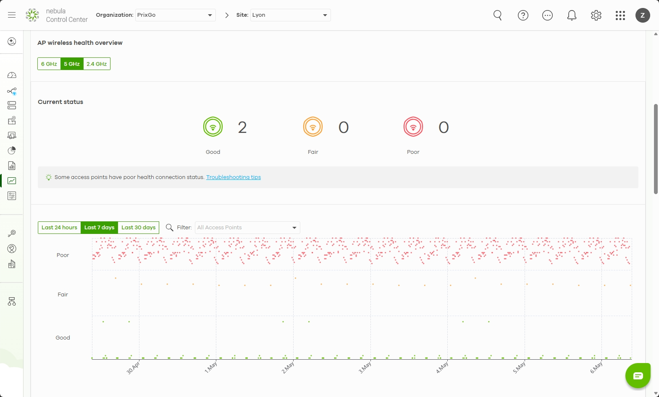Open the settings gear icon
Image resolution: width=659 pixels, height=397 pixels.
(596, 16)
